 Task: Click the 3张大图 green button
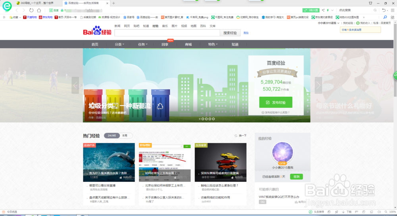tap(311, 10)
